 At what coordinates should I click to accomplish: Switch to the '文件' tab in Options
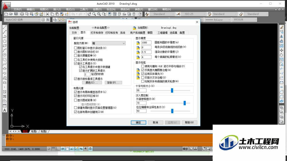[x=74, y=33]
